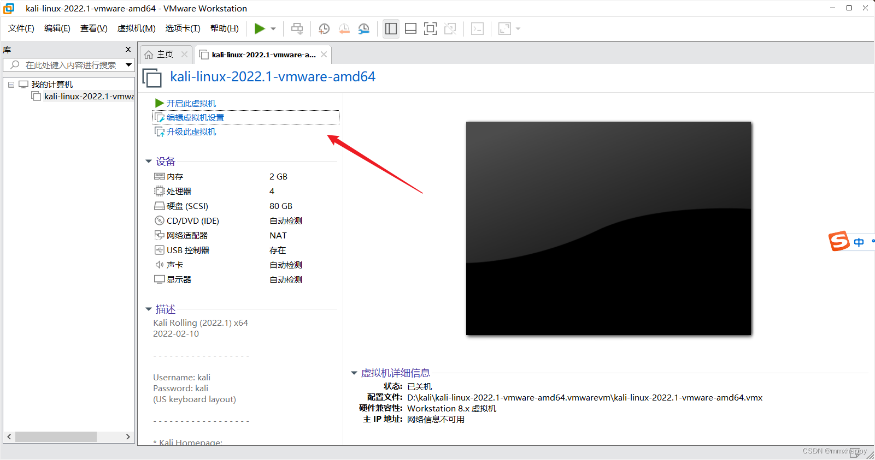Open the snapshot manager icon
The image size is (875, 460).
[363, 29]
